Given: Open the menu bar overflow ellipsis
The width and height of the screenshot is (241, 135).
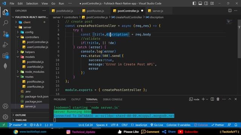Looking at the screenshot, I should tap(70, 3).
